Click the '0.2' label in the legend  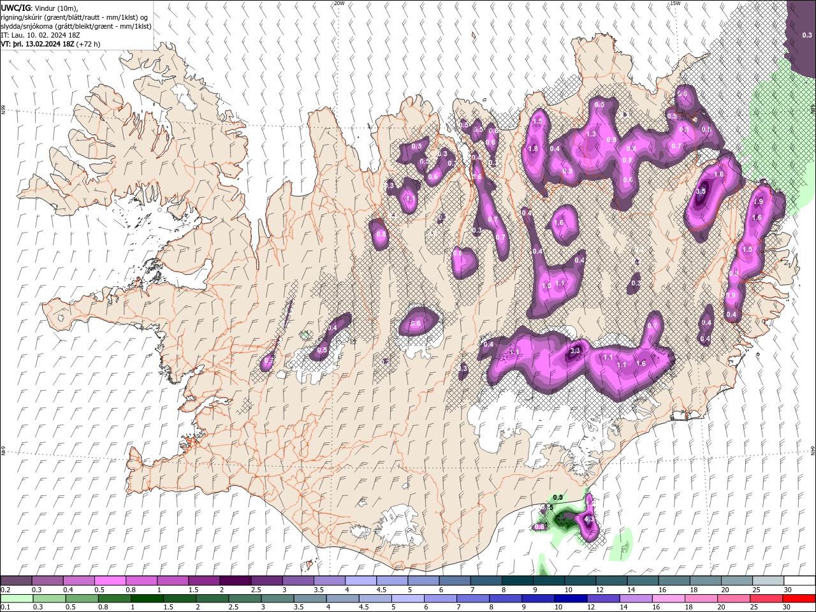click(5, 590)
